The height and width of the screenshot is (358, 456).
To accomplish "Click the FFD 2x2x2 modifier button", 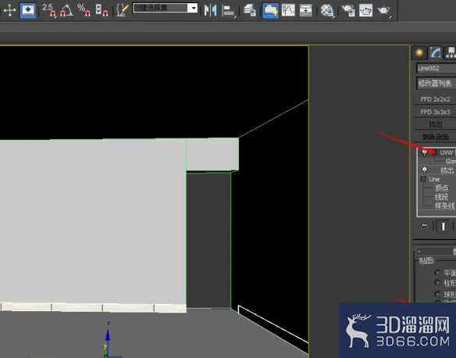I will click(435, 99).
